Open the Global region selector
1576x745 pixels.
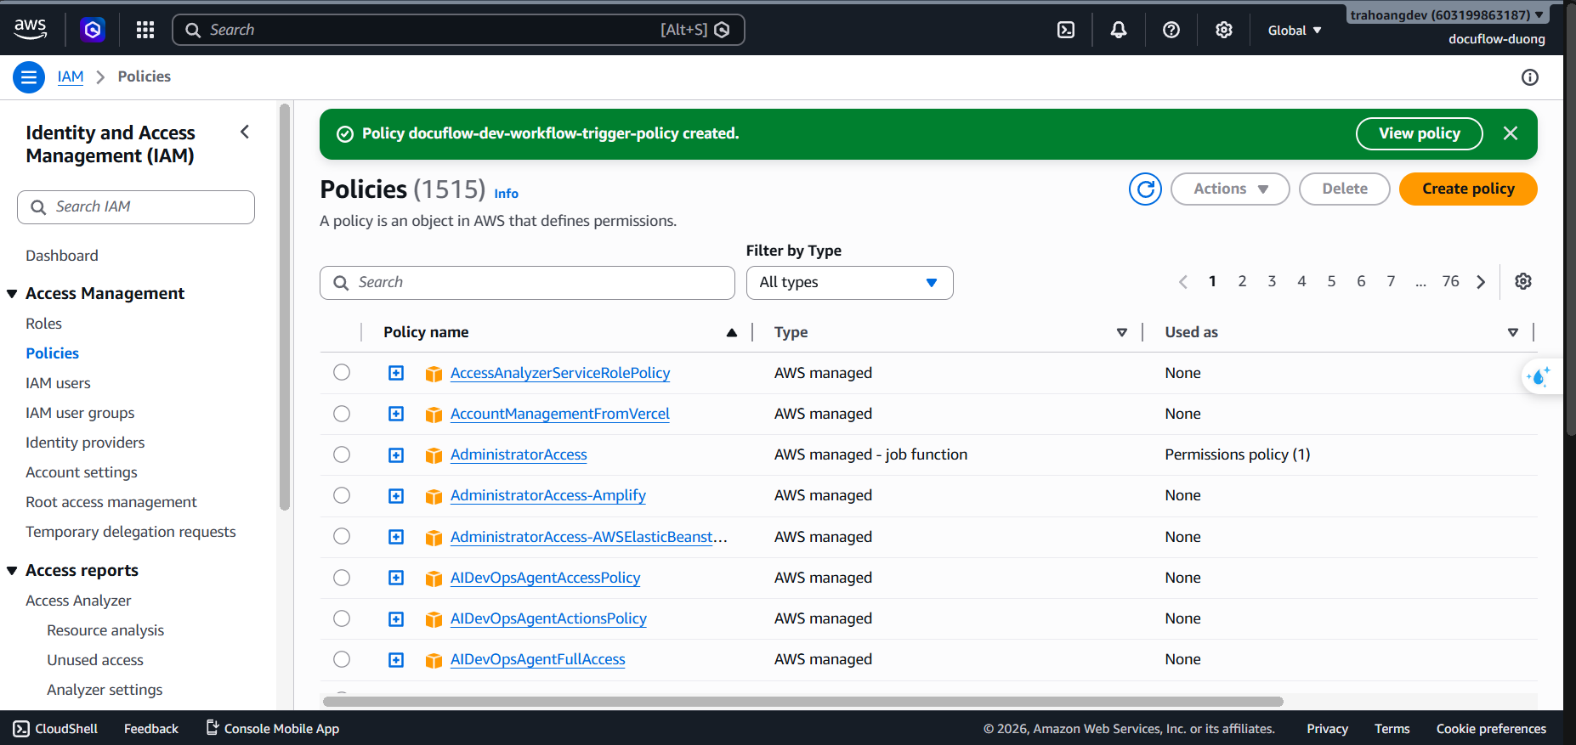tap(1295, 31)
